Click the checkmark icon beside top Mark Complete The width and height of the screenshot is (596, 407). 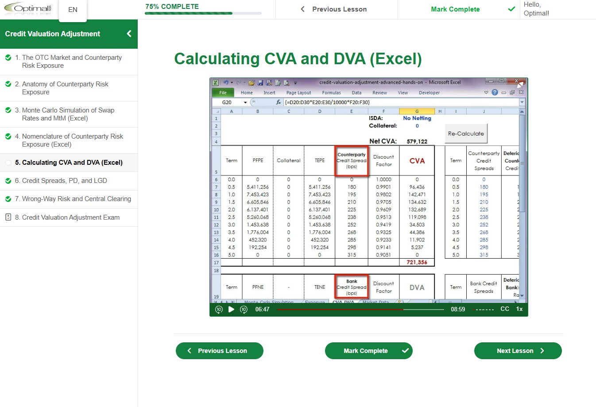[511, 9]
